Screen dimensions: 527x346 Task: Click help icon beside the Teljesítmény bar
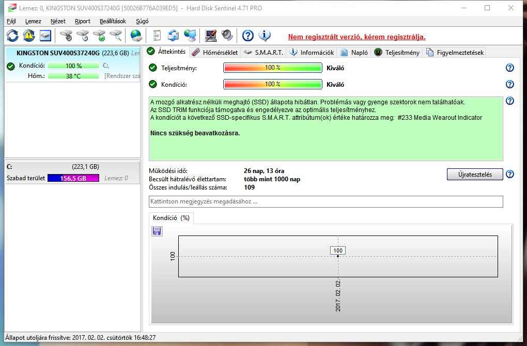coord(510,68)
